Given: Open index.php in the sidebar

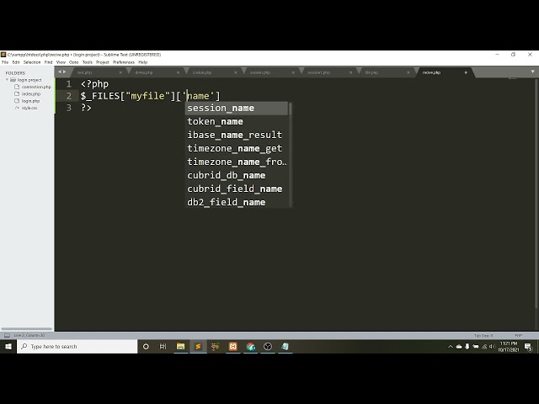Looking at the screenshot, I should [x=31, y=93].
